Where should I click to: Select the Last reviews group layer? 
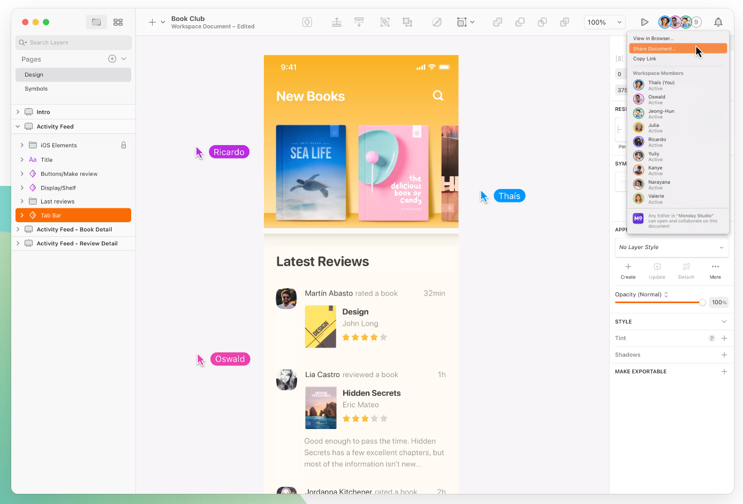point(73,201)
